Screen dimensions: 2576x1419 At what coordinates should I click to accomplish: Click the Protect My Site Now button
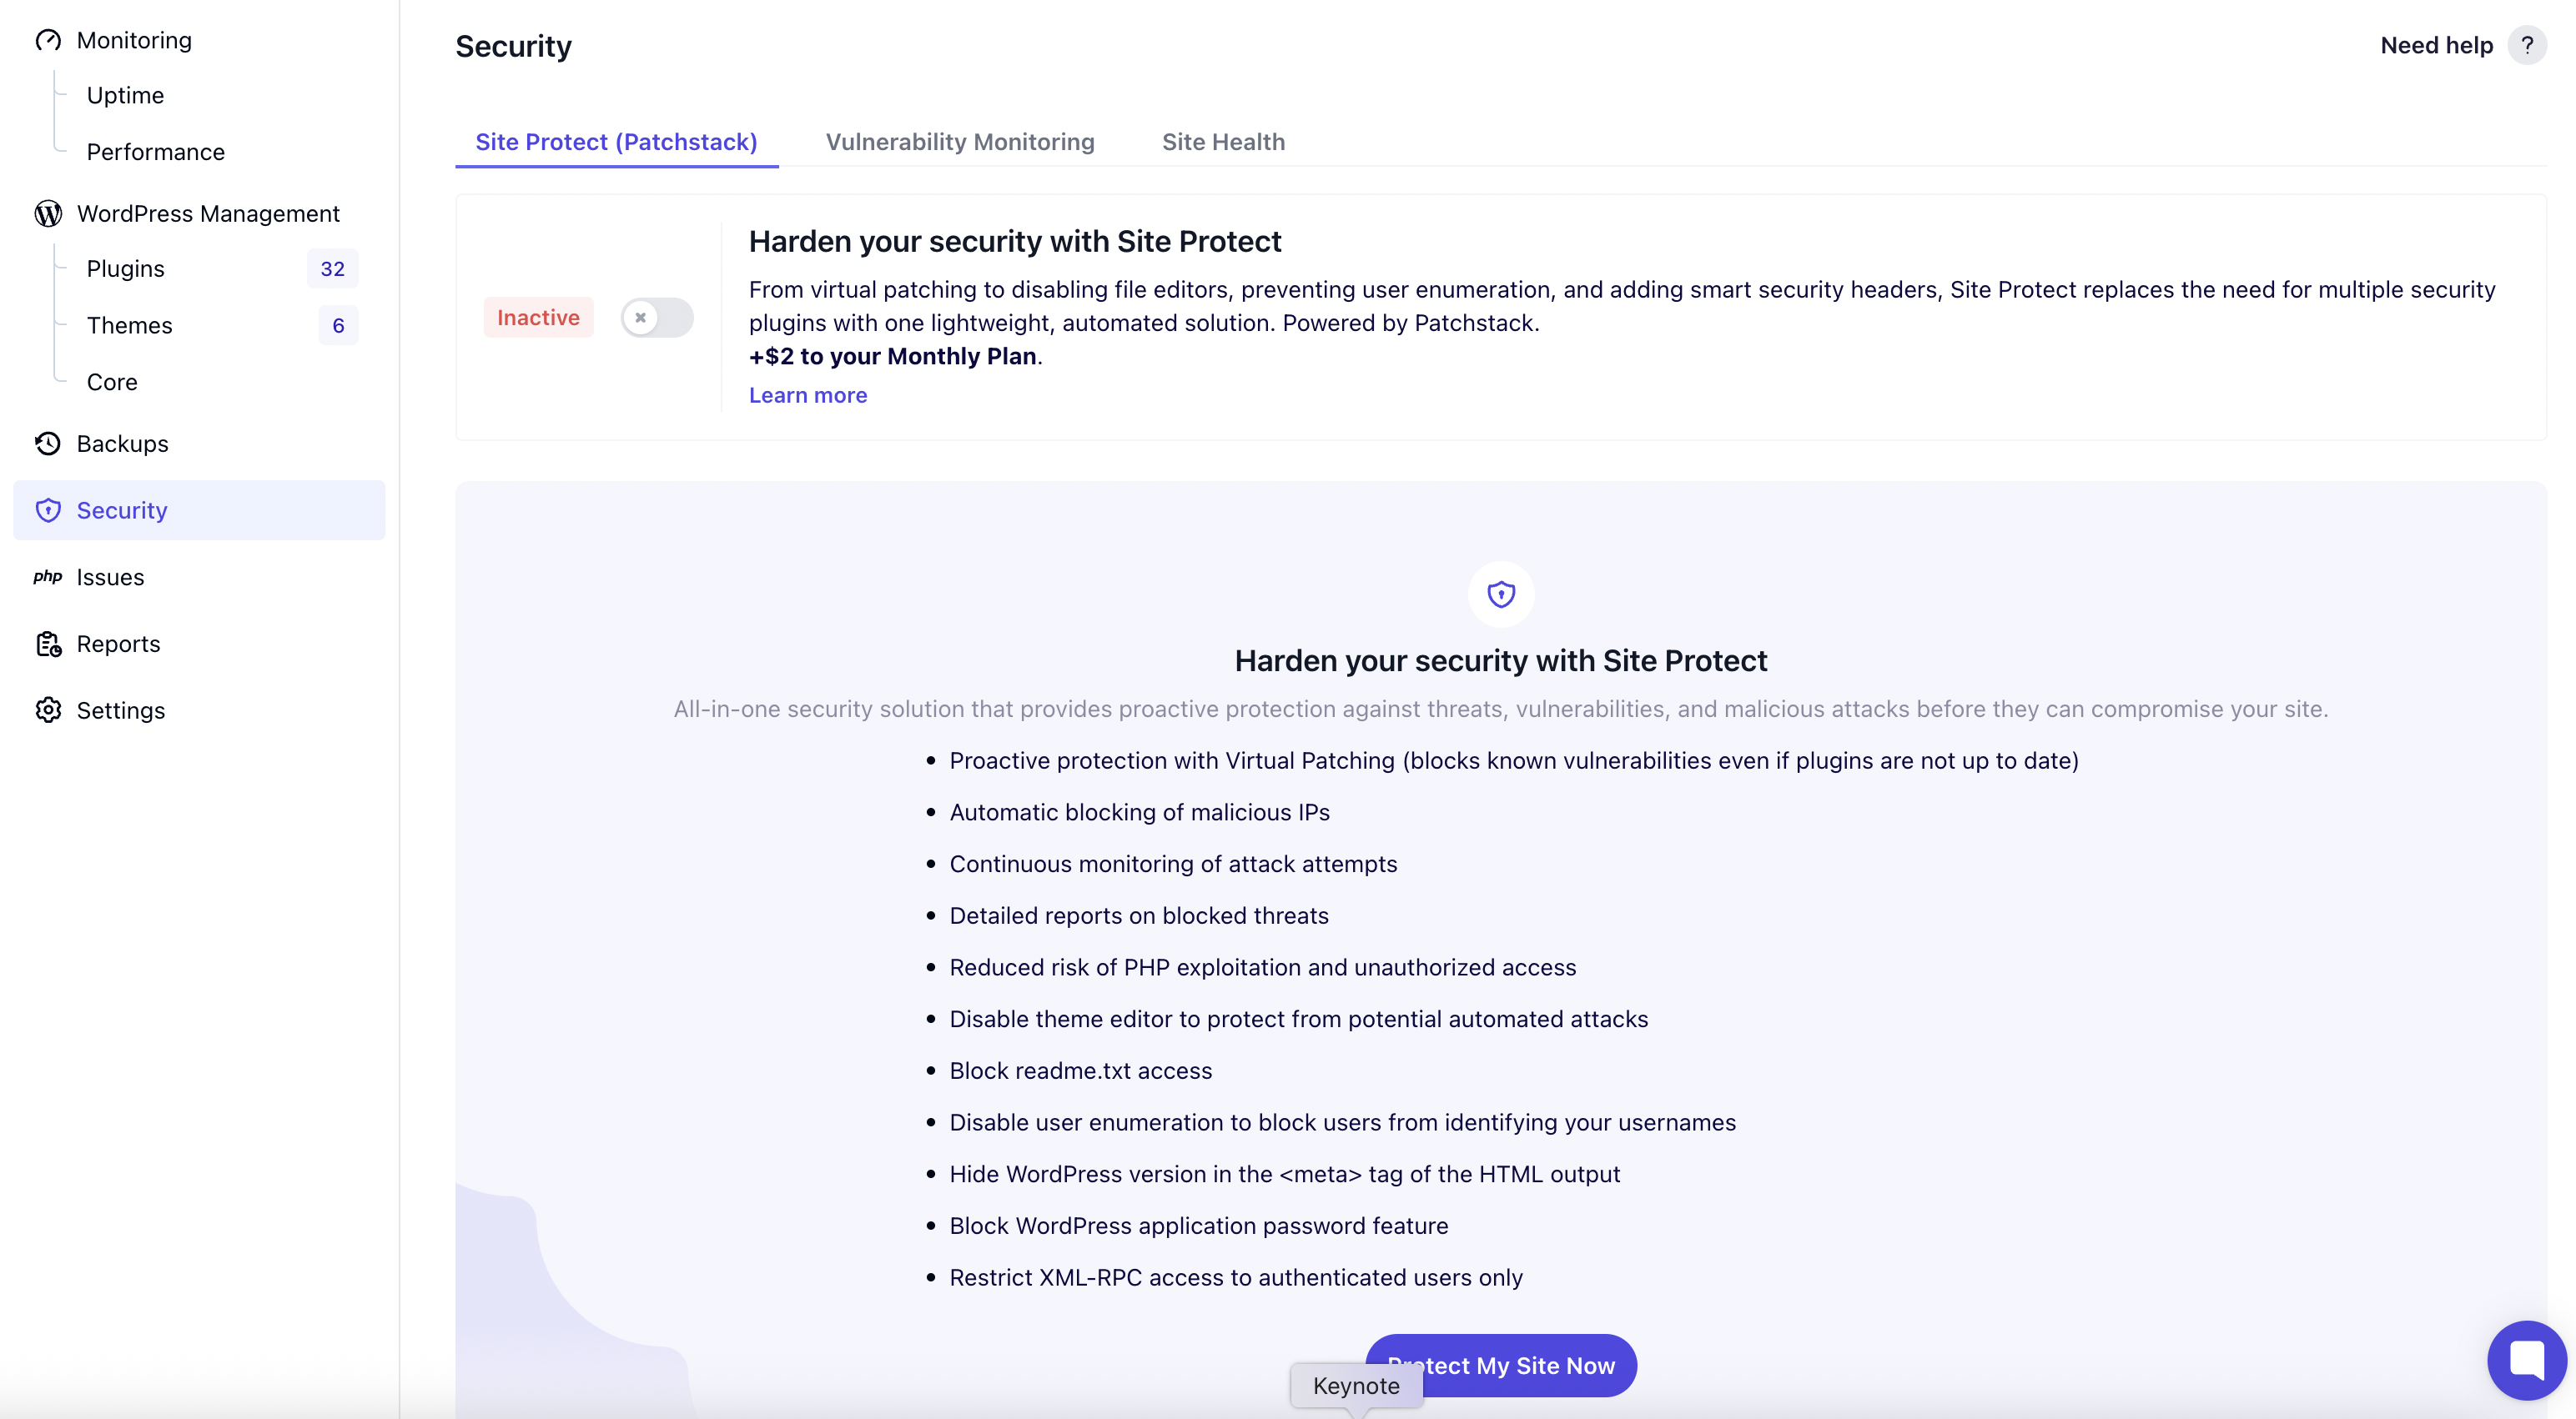(x=1501, y=1366)
